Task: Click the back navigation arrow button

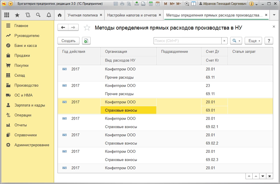Action: pyautogui.click(x=63, y=27)
